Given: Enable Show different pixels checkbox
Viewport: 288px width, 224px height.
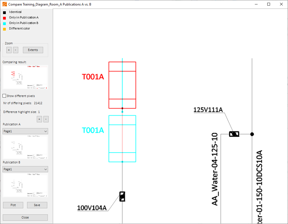Looking at the screenshot, I should (x=4, y=96).
